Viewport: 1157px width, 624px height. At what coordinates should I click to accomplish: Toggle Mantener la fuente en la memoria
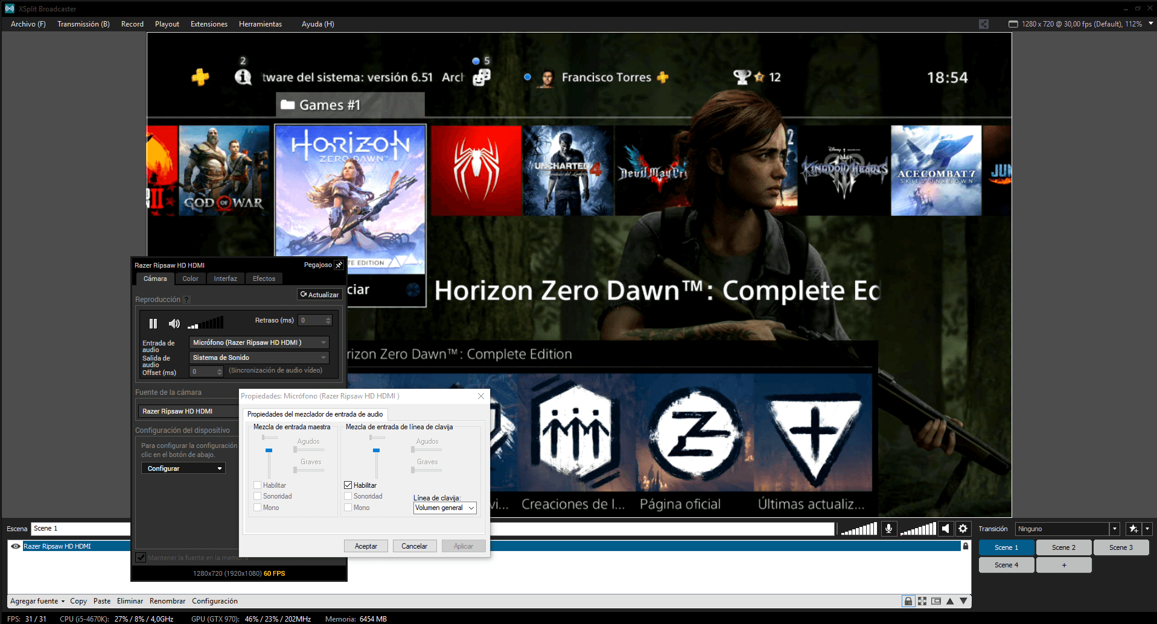pos(141,558)
